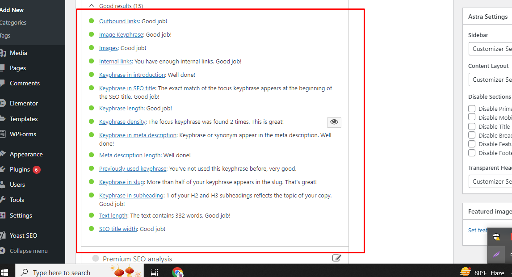Screen dimensions: 512x277
Task: Open the Keyphrase in subheading link
Action: click(131, 196)
